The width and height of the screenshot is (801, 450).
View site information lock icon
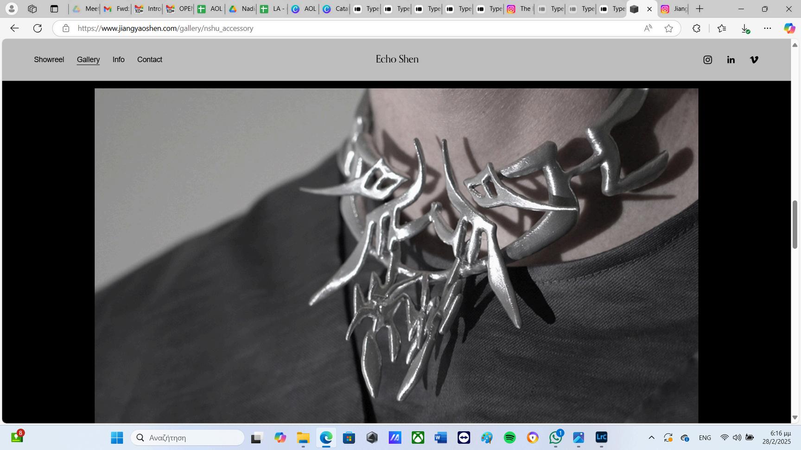click(x=66, y=28)
